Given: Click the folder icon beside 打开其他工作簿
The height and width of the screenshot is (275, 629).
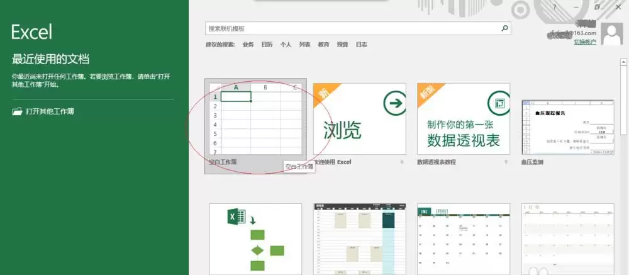Looking at the screenshot, I should pos(17,111).
